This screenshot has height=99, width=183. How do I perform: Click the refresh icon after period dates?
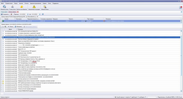[43, 14]
